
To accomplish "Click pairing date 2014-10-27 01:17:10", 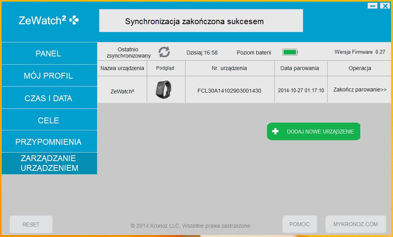I will [301, 90].
